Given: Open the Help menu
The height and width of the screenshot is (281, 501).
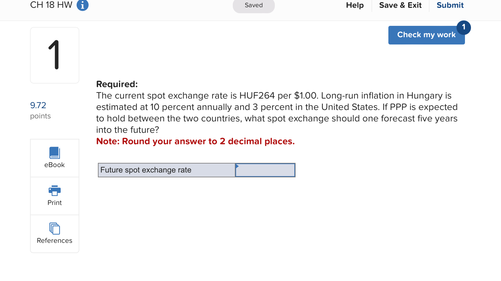Looking at the screenshot, I should [354, 5].
